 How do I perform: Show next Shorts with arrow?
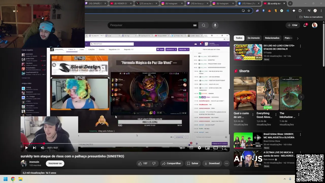[301, 97]
